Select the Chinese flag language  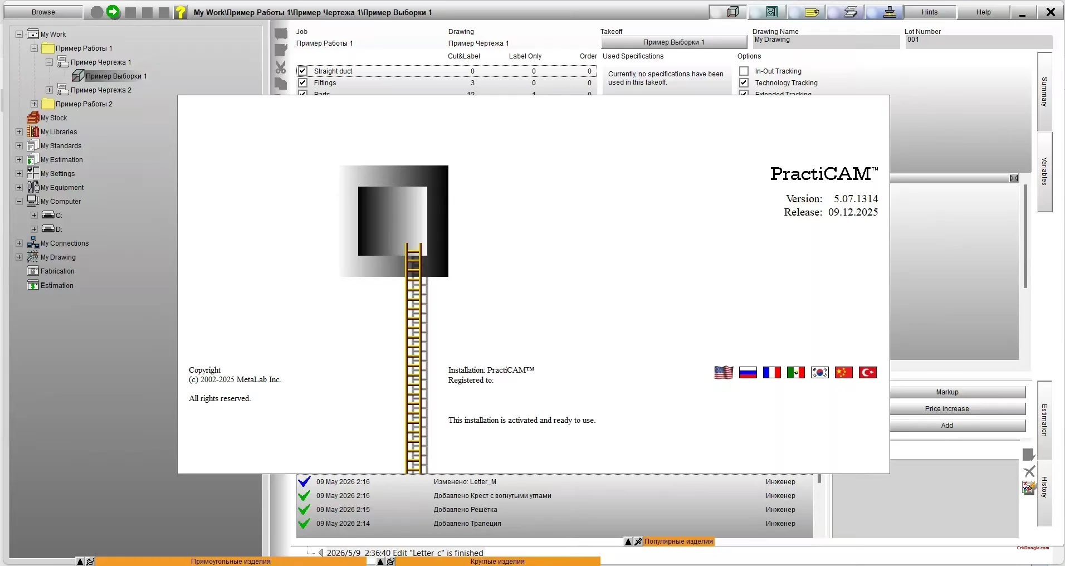point(843,373)
